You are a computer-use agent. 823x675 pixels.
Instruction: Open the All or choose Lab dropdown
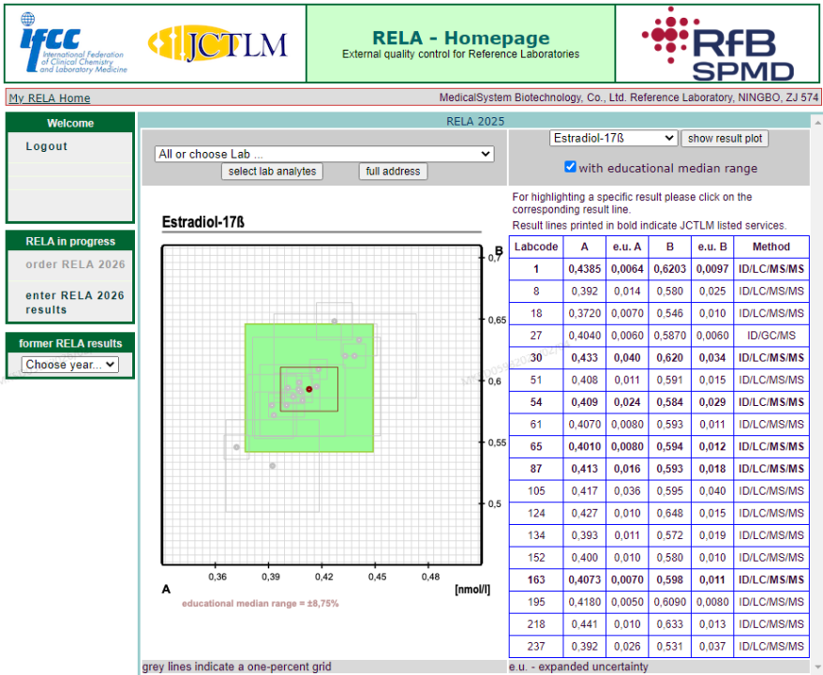point(323,154)
